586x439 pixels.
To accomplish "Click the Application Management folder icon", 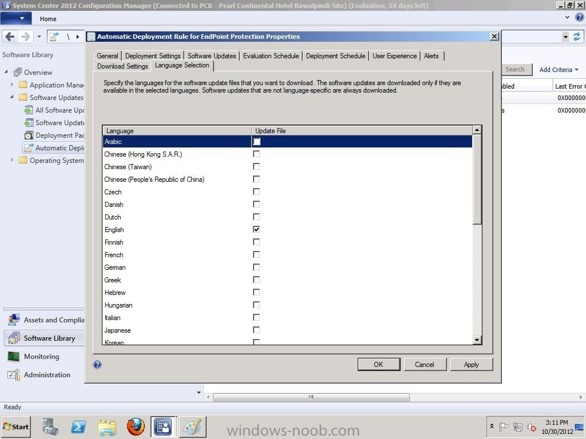I will 23,85.
